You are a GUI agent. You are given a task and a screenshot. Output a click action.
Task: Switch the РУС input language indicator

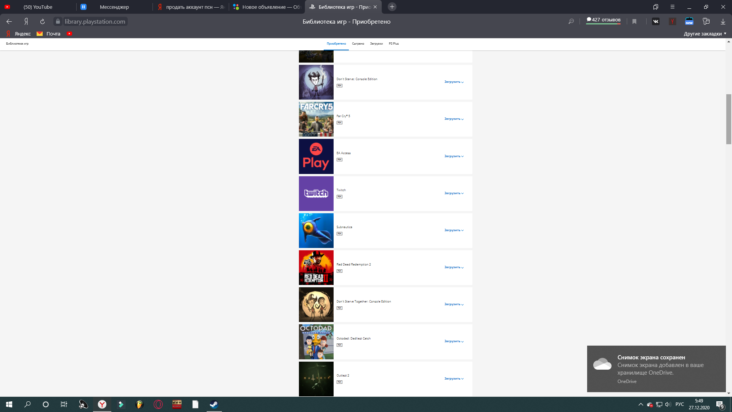tap(680, 404)
